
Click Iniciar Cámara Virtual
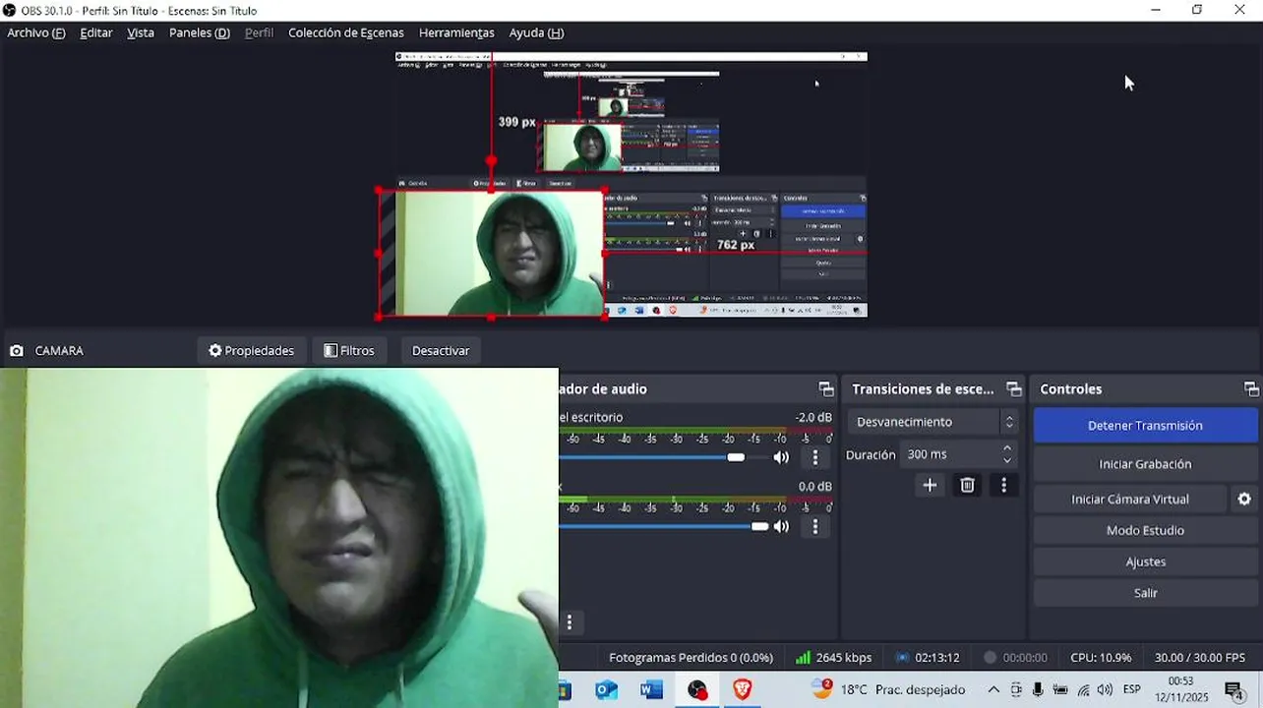[x=1130, y=500]
